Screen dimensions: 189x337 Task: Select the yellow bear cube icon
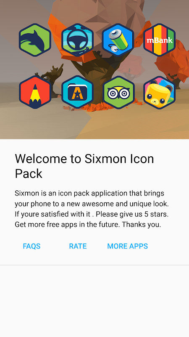coord(160,92)
